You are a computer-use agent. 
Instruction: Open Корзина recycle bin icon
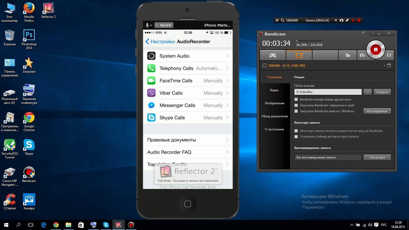tap(10, 38)
